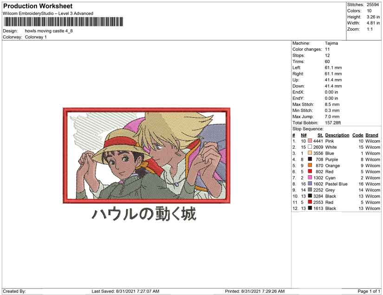Select the Orange swatch with 870 stitches

coord(310,165)
